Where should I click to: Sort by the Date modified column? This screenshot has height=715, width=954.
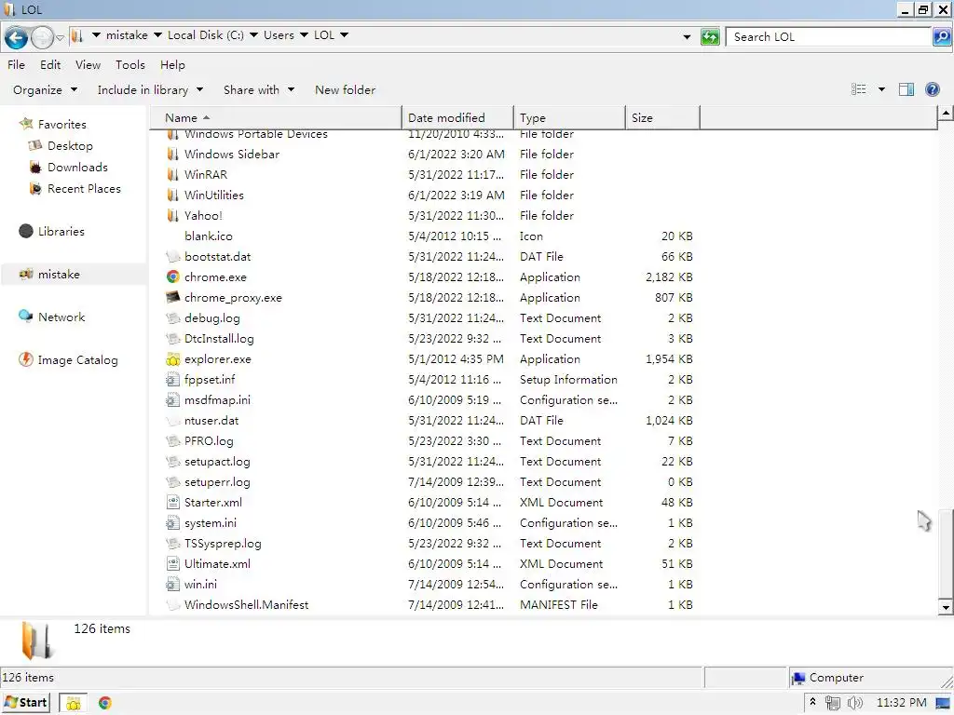(457, 117)
